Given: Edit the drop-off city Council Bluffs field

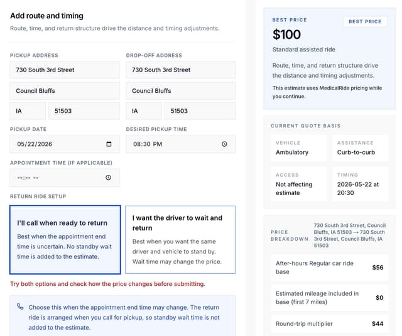Looking at the screenshot, I should pyautogui.click(x=181, y=91).
